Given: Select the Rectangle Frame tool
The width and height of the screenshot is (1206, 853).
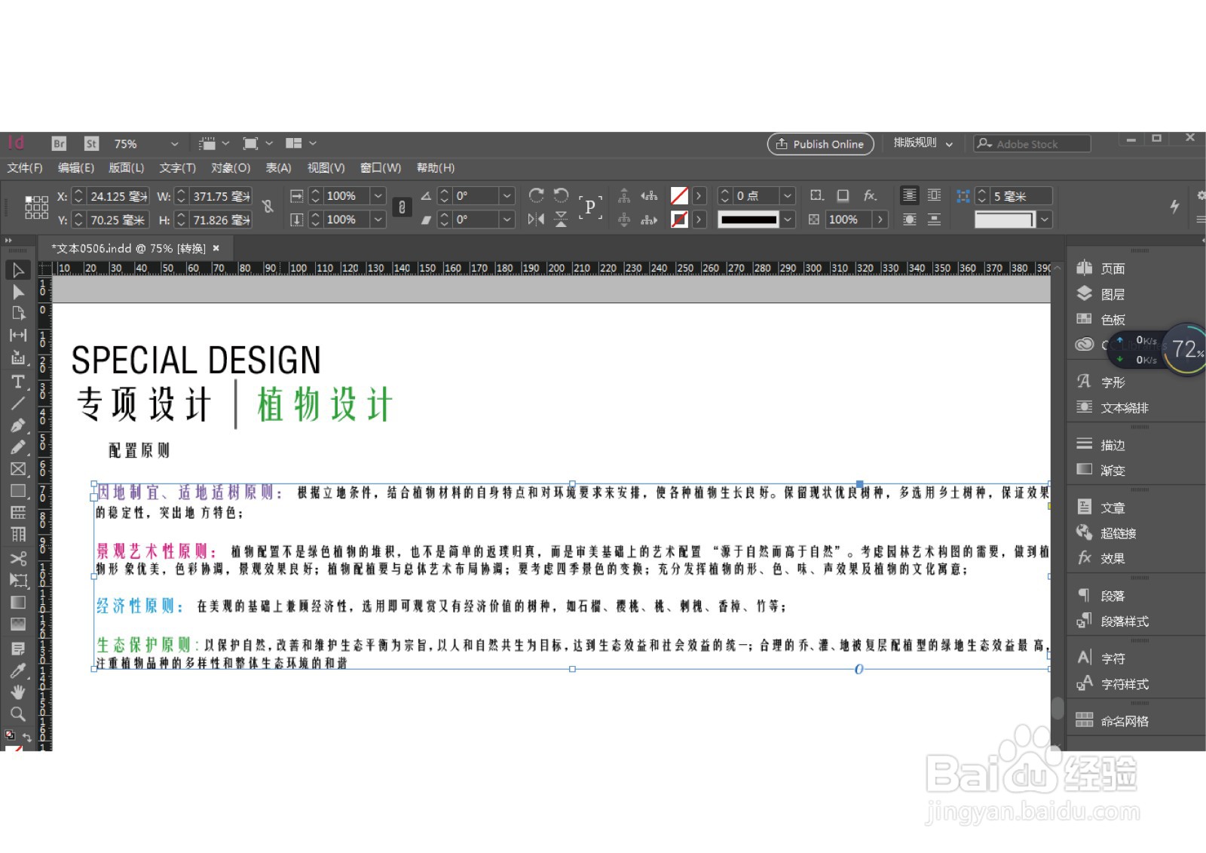Looking at the screenshot, I should click(x=18, y=468).
